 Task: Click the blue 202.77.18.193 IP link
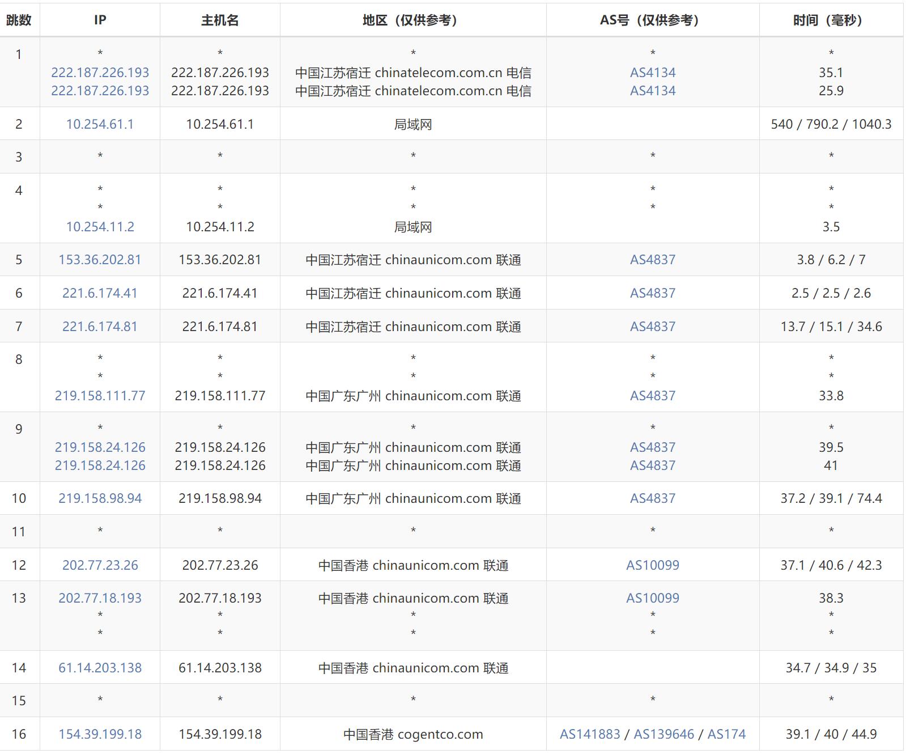(x=100, y=598)
